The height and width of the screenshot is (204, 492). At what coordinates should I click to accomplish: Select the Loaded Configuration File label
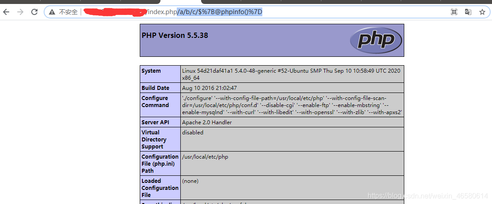coord(160,188)
